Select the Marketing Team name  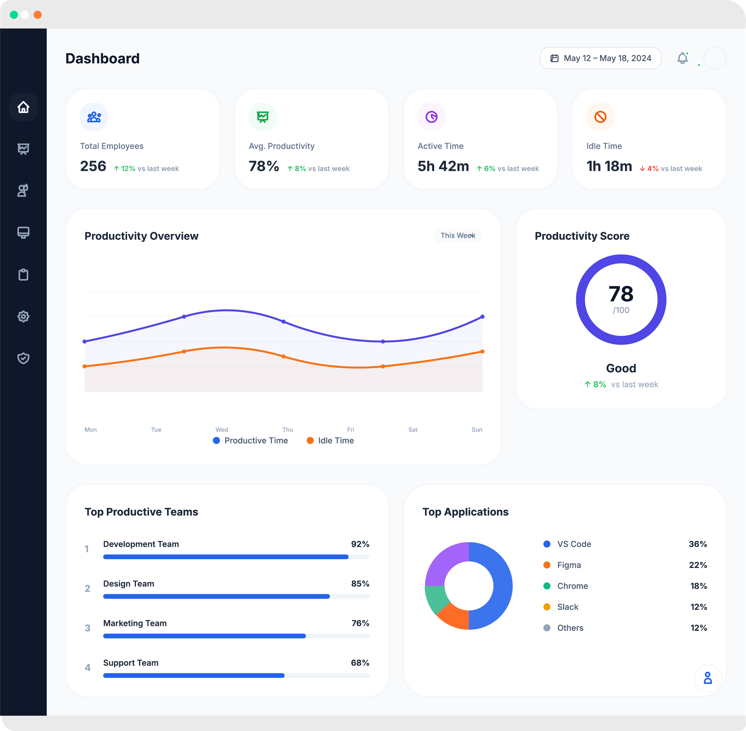coord(135,623)
